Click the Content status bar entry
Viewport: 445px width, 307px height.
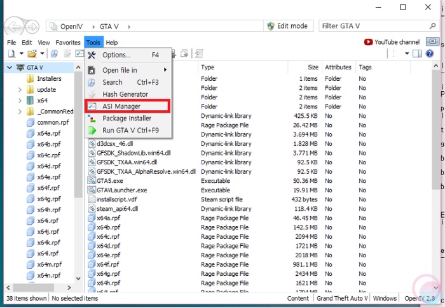coord(298,299)
